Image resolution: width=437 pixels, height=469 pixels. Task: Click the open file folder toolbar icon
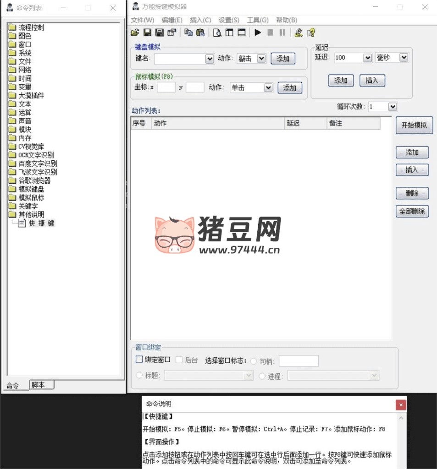[135, 33]
